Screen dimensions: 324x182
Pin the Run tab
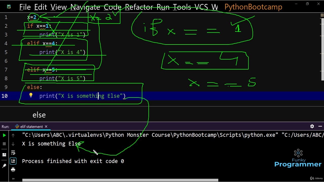click(x=4, y=166)
